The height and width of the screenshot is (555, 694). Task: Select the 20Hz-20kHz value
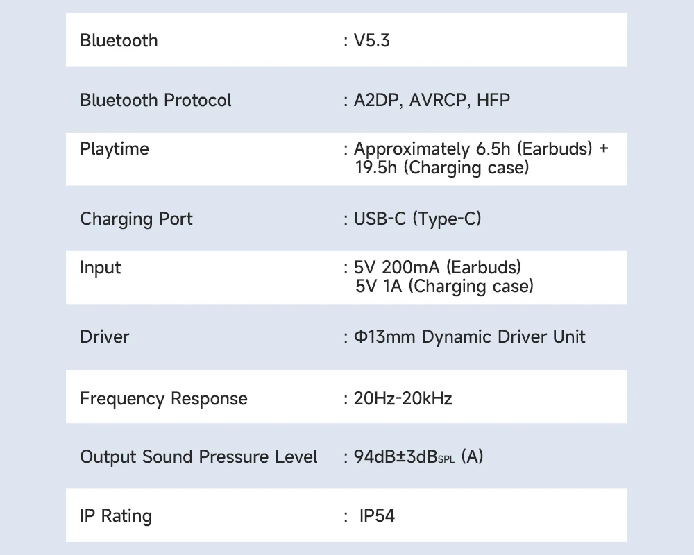[x=403, y=399]
